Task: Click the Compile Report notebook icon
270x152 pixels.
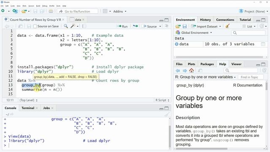Action: click(84, 26)
